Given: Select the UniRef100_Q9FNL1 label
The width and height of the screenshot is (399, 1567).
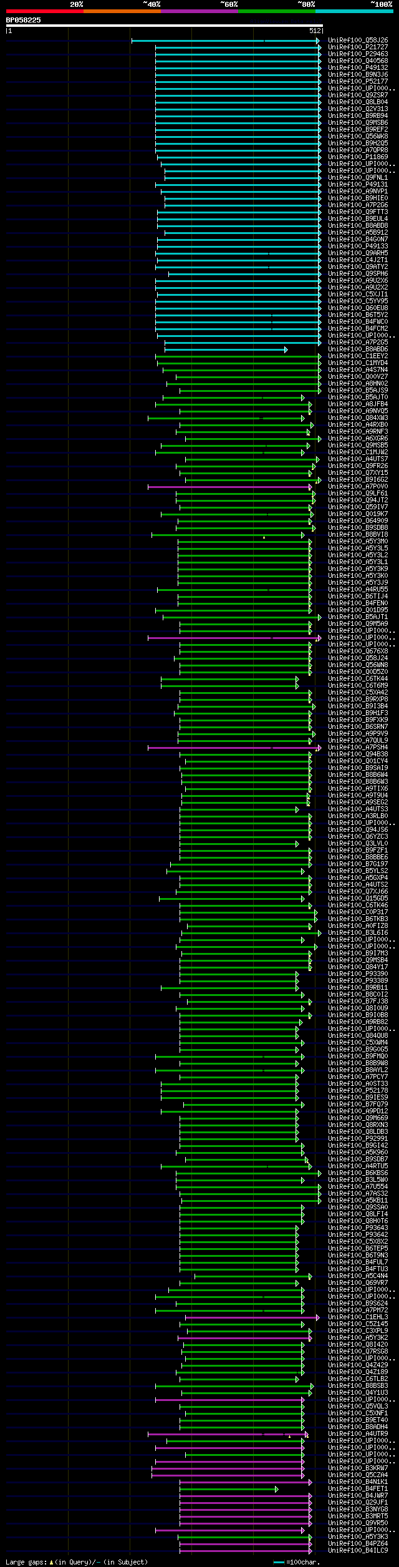Looking at the screenshot, I should 358,177.
